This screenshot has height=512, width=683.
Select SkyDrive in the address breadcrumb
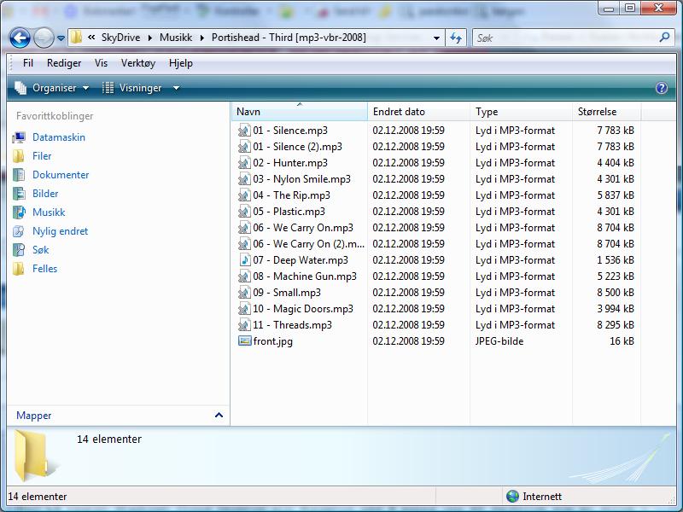coord(120,38)
